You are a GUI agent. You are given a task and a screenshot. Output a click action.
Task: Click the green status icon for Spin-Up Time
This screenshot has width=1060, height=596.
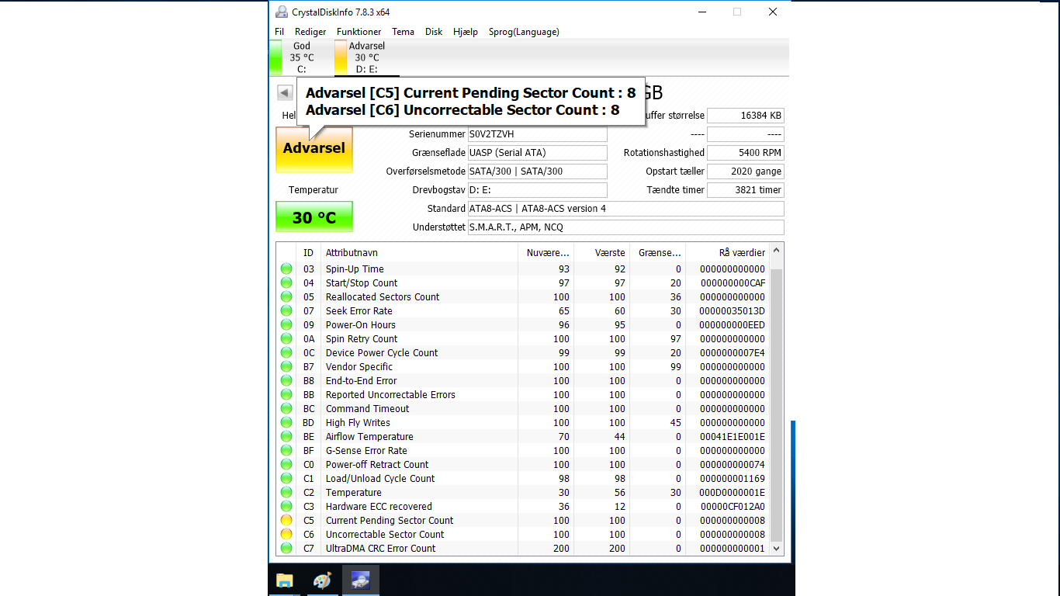pyautogui.click(x=286, y=269)
